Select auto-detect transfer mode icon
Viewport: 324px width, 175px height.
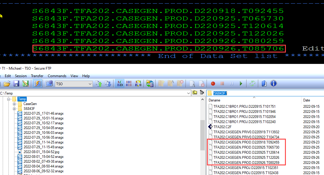tap(138, 84)
